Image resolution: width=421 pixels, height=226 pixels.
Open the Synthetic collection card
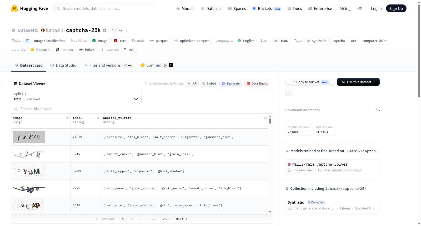pos(332,205)
